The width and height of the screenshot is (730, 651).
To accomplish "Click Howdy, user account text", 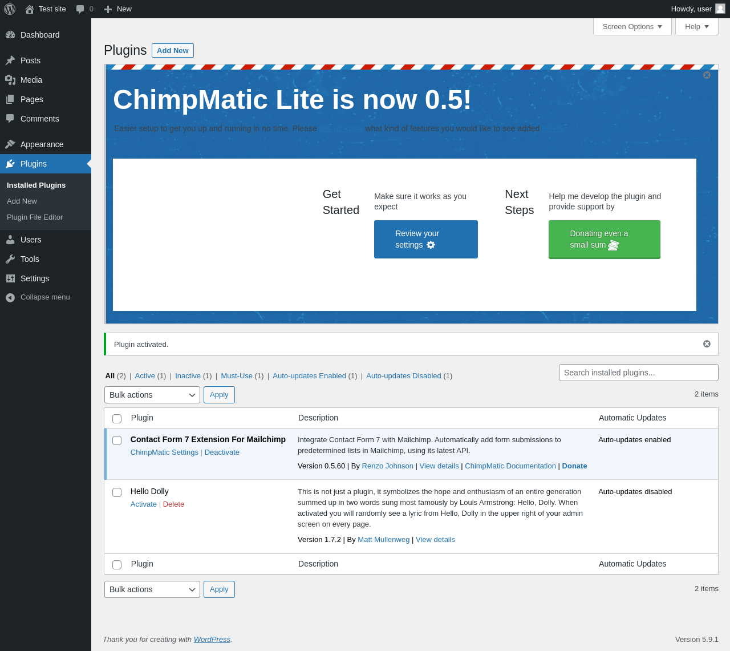I will click(x=691, y=9).
